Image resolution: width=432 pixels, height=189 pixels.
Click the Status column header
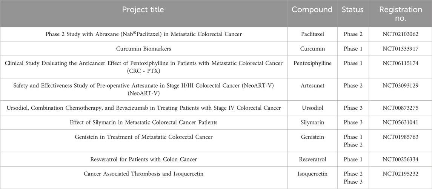352,10
